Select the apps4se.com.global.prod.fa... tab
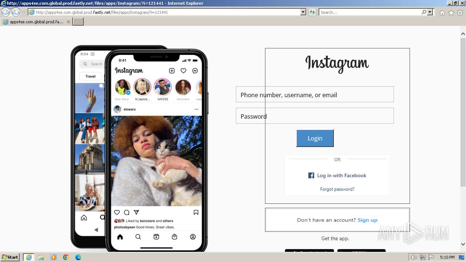Image resolution: width=466 pixels, height=262 pixels. coord(36,22)
